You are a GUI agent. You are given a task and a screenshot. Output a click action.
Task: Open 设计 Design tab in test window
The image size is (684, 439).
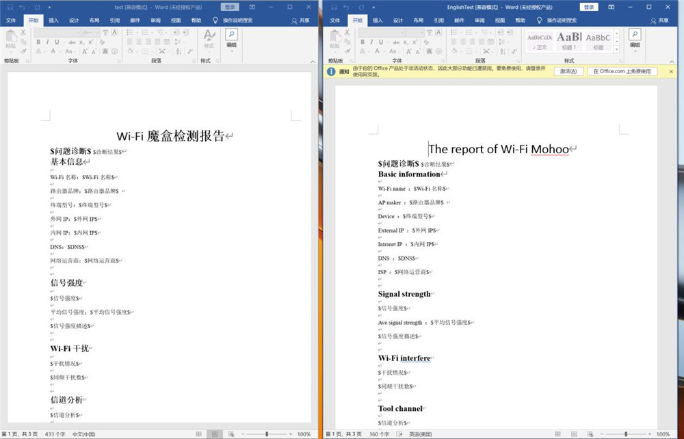click(x=74, y=21)
